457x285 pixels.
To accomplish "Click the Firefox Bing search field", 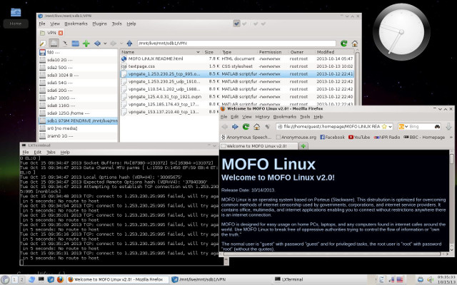I will pyautogui.click(x=421, y=127).
